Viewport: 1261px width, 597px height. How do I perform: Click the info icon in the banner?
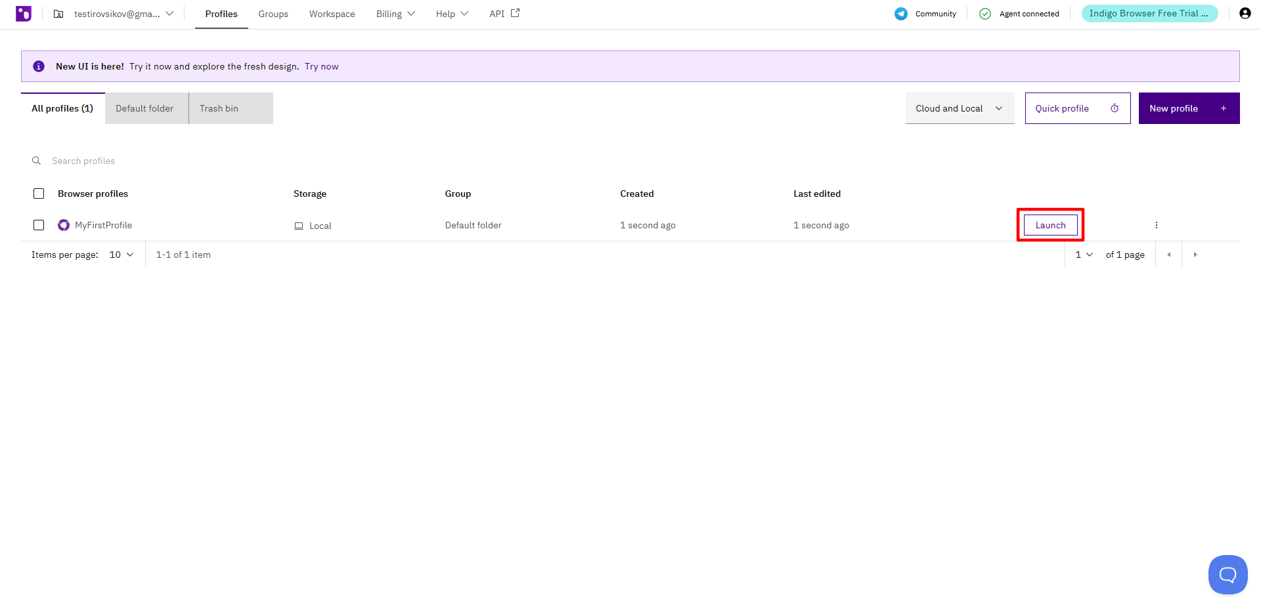pyautogui.click(x=38, y=66)
